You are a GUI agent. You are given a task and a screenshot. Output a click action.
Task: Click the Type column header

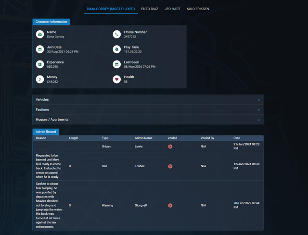click(105, 138)
